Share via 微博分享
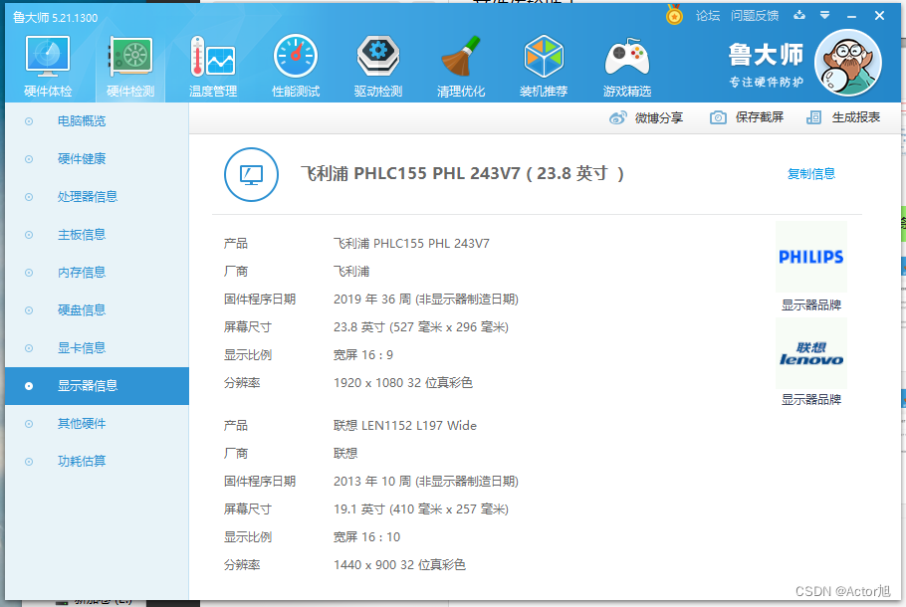 659,117
